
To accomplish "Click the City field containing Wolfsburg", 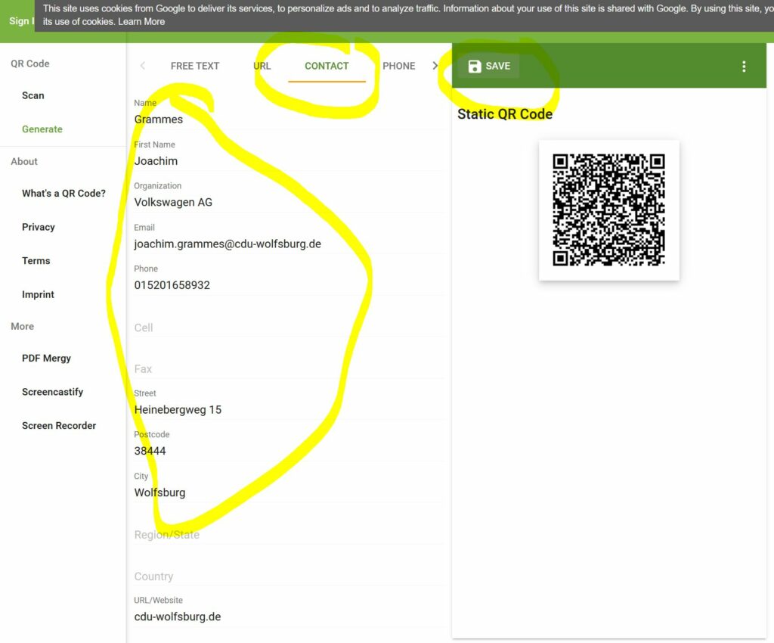I will (x=289, y=492).
